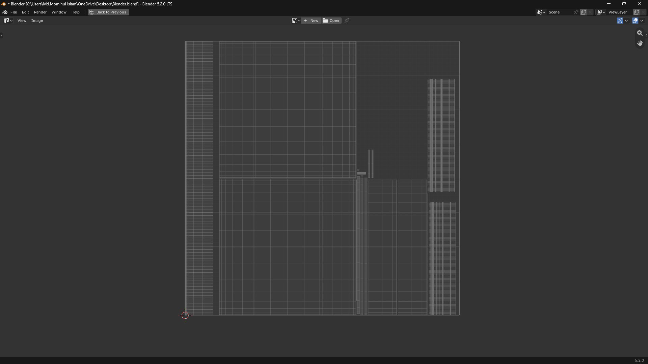
Task: Toggle the gizmo display button
Action: pos(620,21)
